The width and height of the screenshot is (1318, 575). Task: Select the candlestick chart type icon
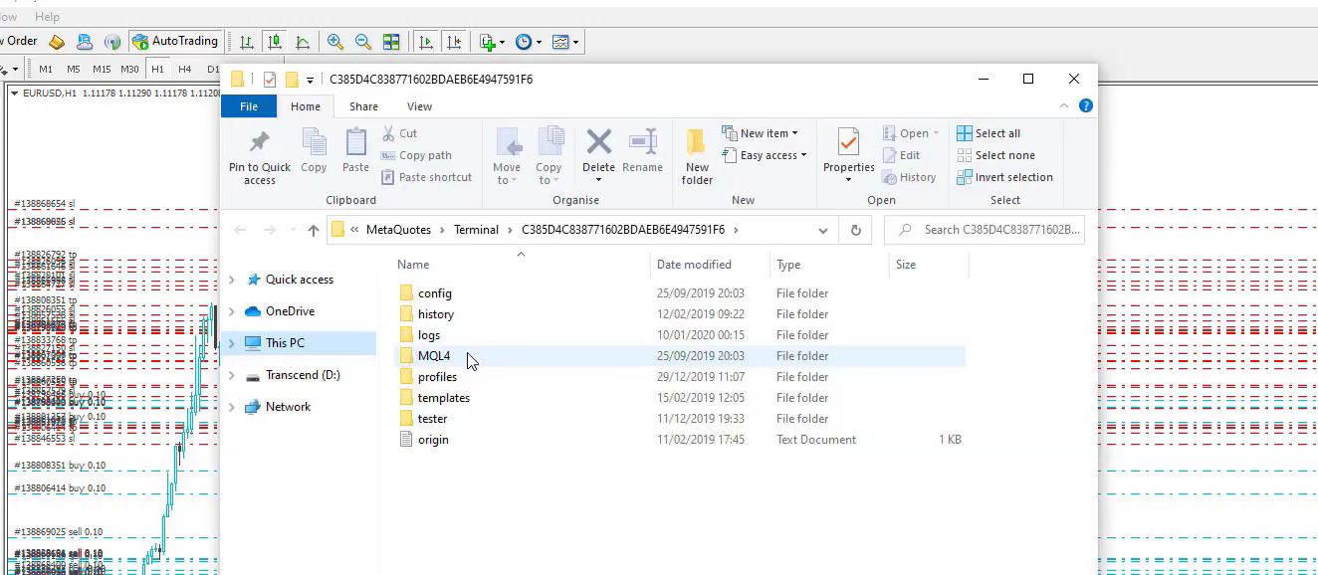coord(275,42)
